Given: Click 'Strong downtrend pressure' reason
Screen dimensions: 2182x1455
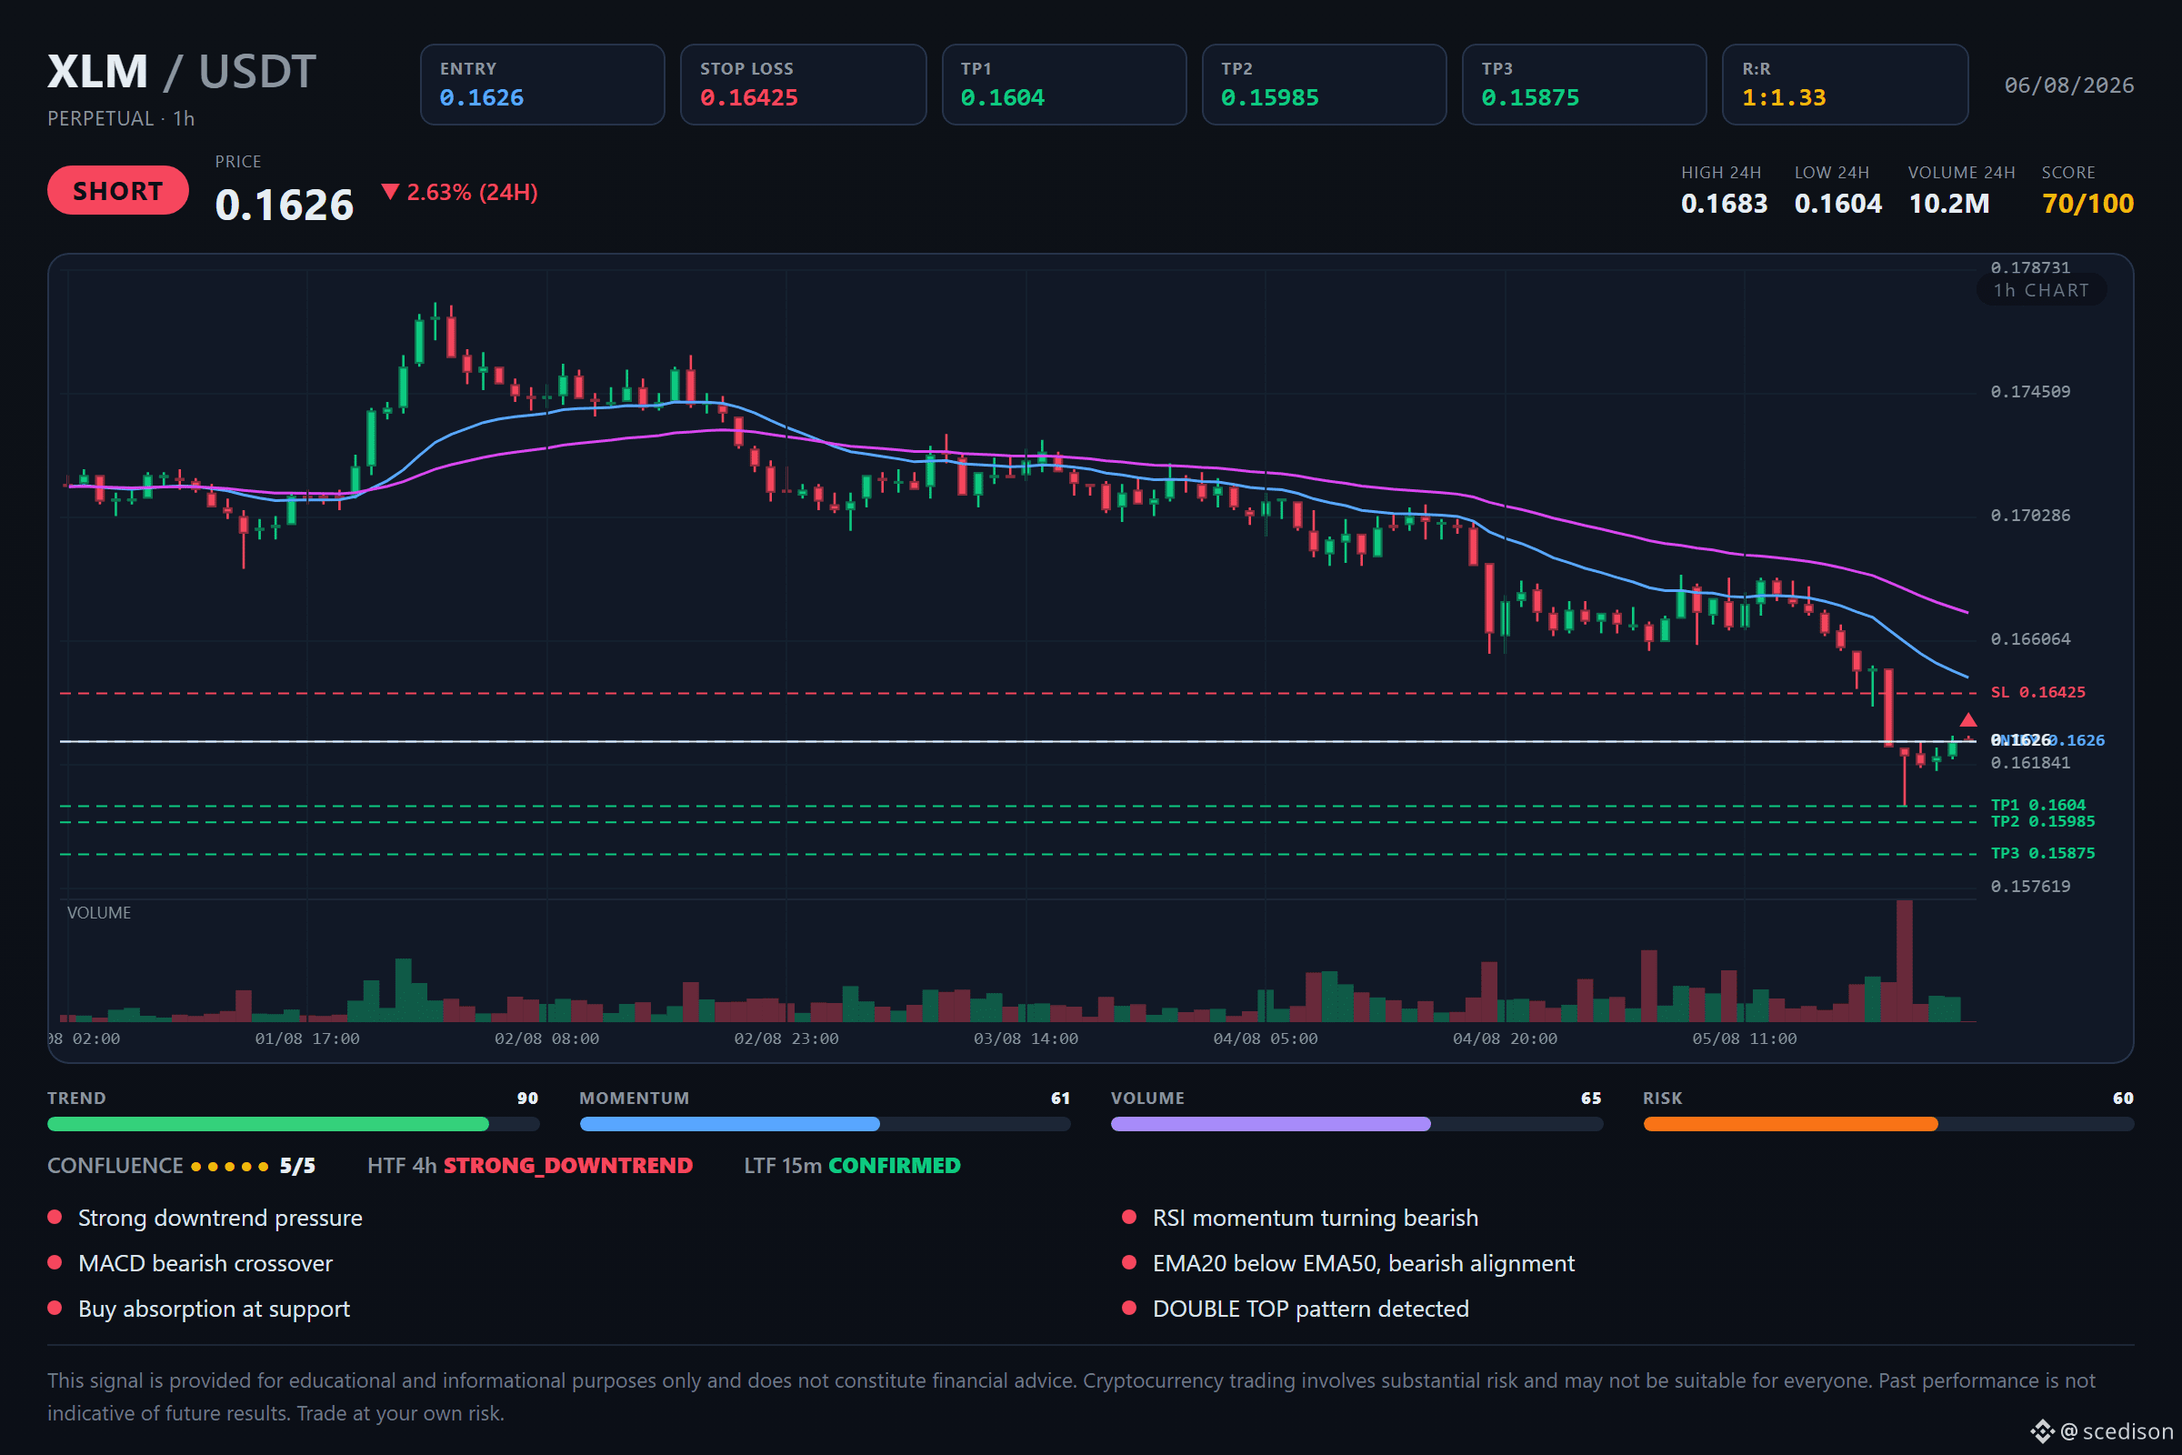Looking at the screenshot, I should (x=220, y=1219).
